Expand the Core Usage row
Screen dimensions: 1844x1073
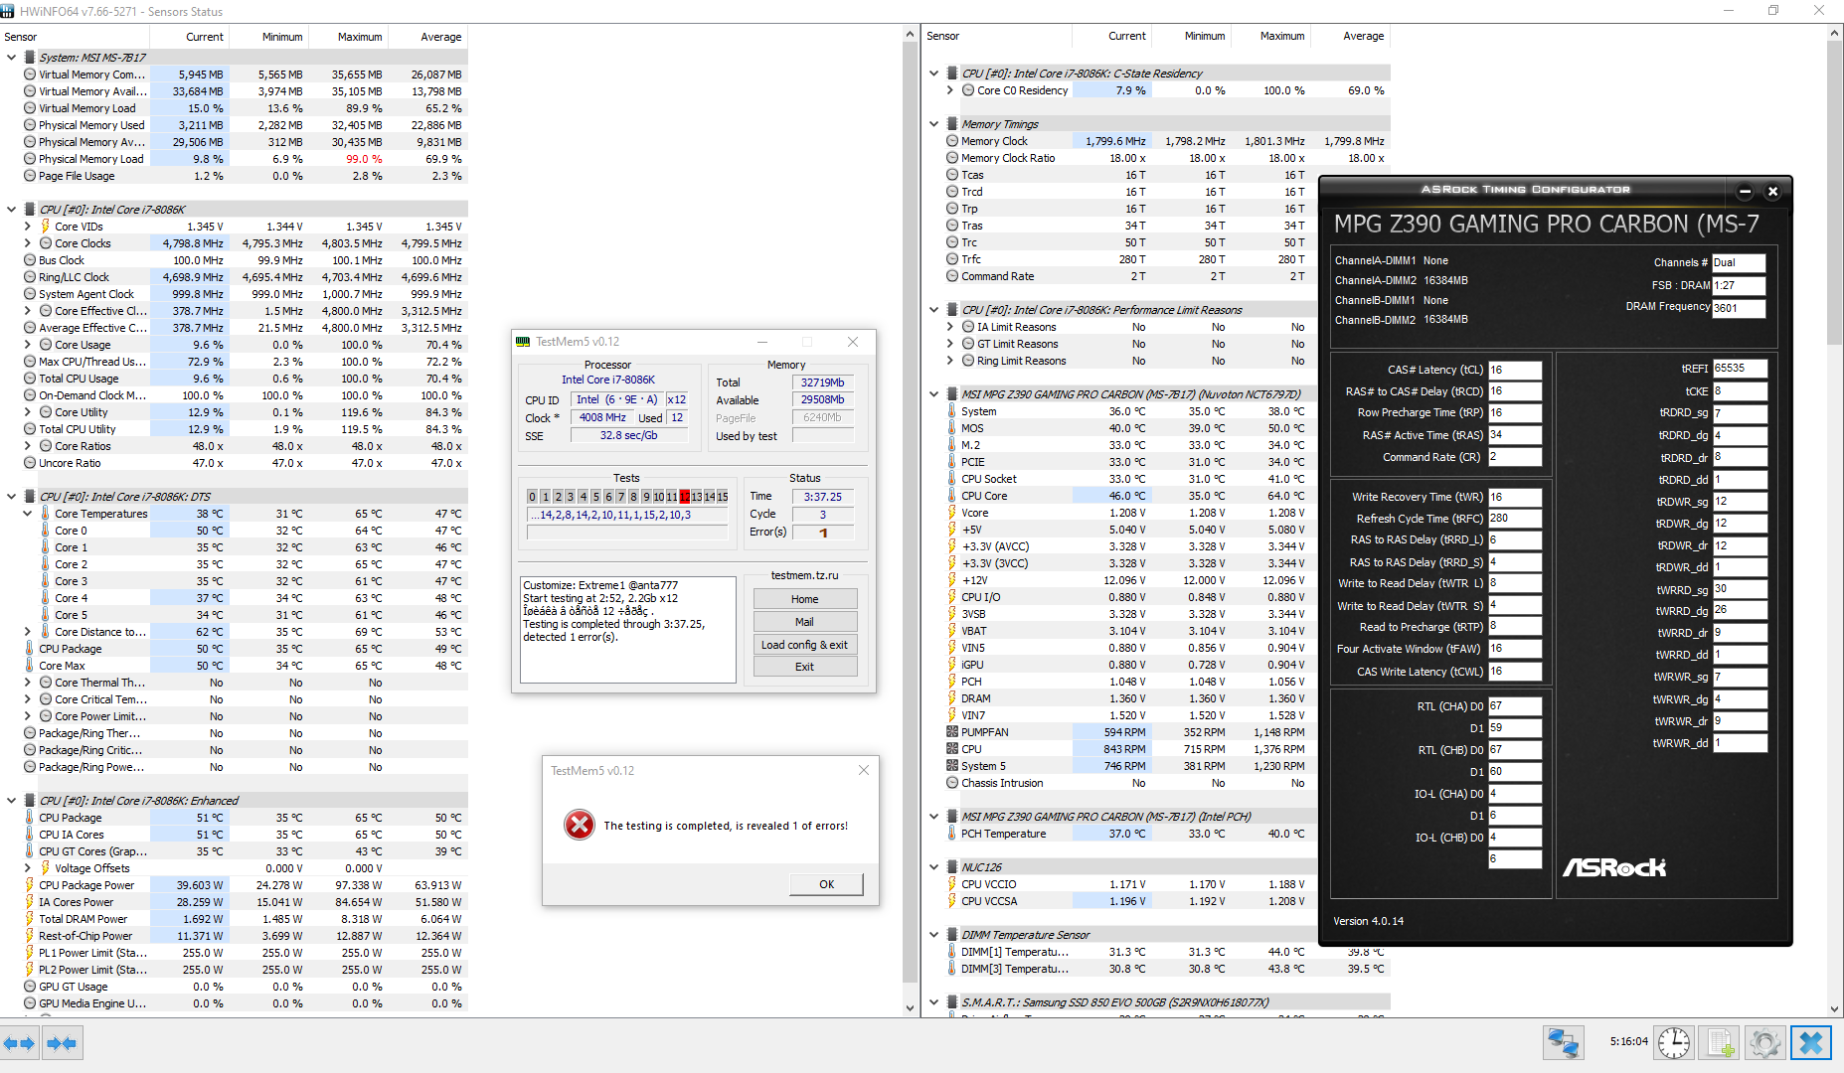(x=28, y=345)
